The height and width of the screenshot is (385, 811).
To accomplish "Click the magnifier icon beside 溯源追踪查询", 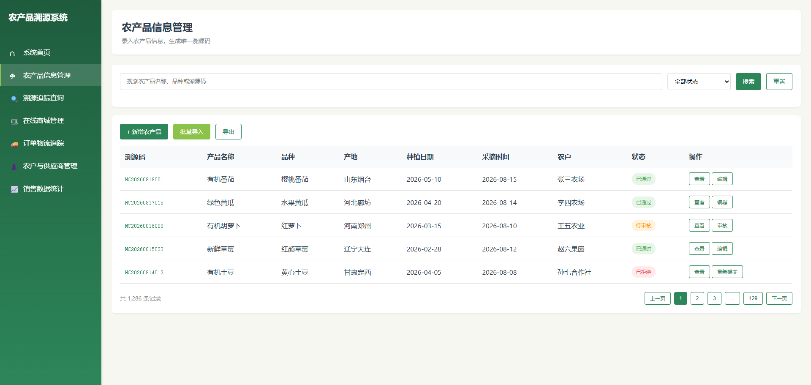I will (14, 98).
